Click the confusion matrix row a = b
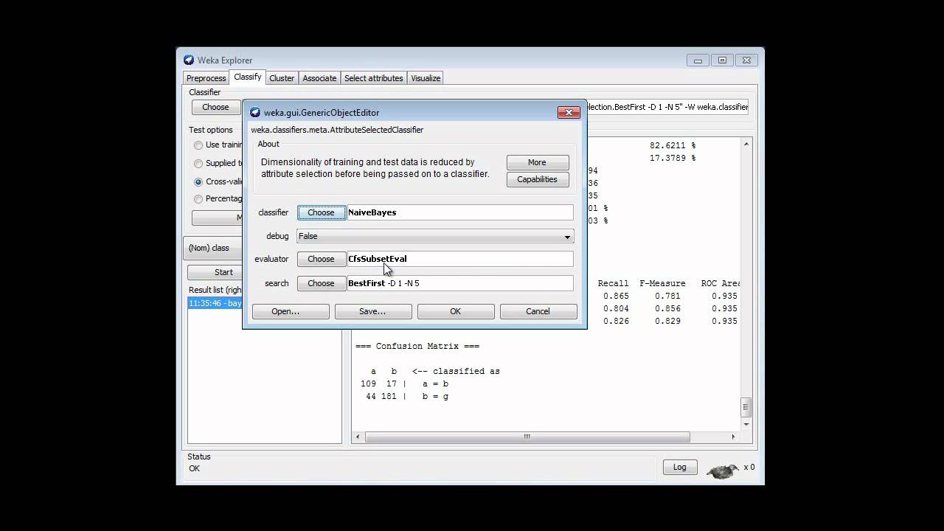This screenshot has width=944, height=531. click(x=404, y=383)
